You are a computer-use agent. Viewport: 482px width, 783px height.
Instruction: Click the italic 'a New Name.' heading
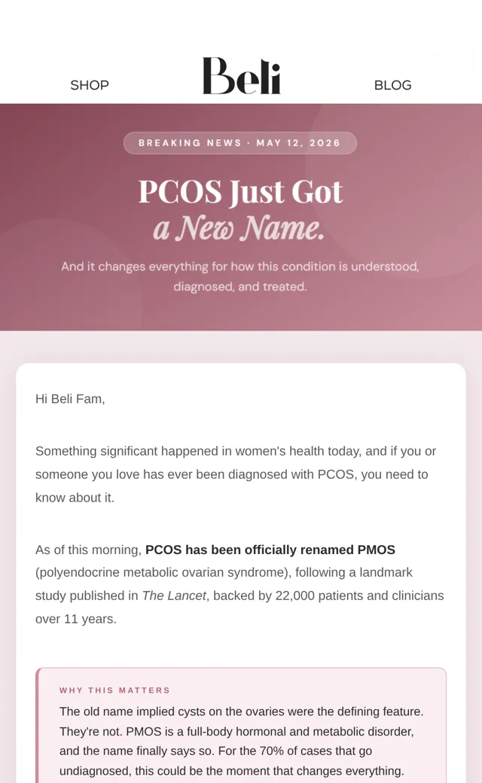(x=239, y=228)
